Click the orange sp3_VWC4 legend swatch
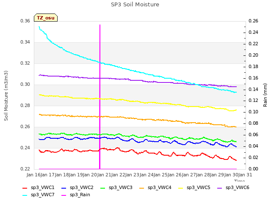This screenshot has width=271, height=203. point(142,188)
